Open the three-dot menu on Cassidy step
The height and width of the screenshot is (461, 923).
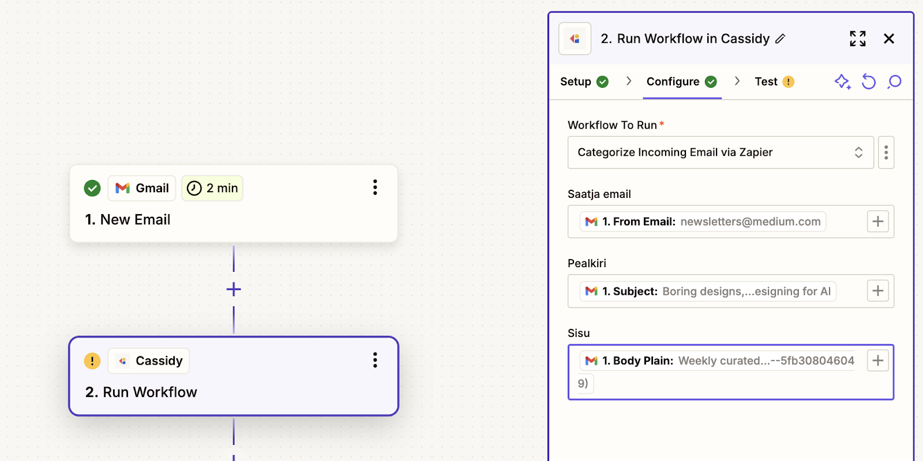tap(375, 360)
